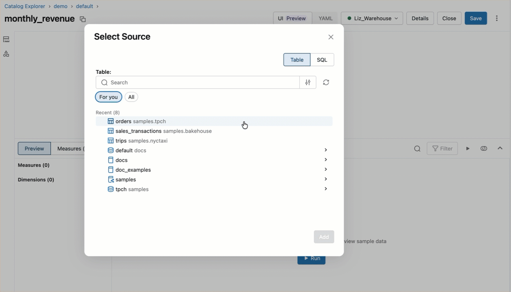The image size is (511, 292).
Task: Navigate to Catalog Explorer via breadcrumb
Action: click(24, 6)
